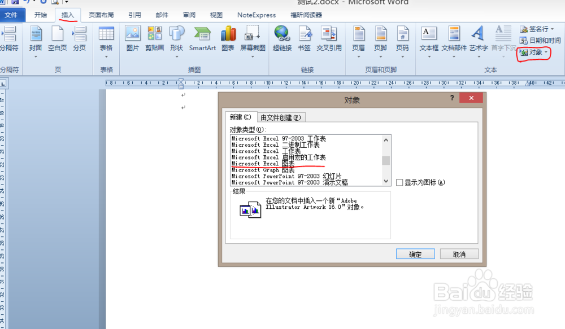565x329 pixels.
Task: Open the page number (页码) menu
Action: pos(402,39)
